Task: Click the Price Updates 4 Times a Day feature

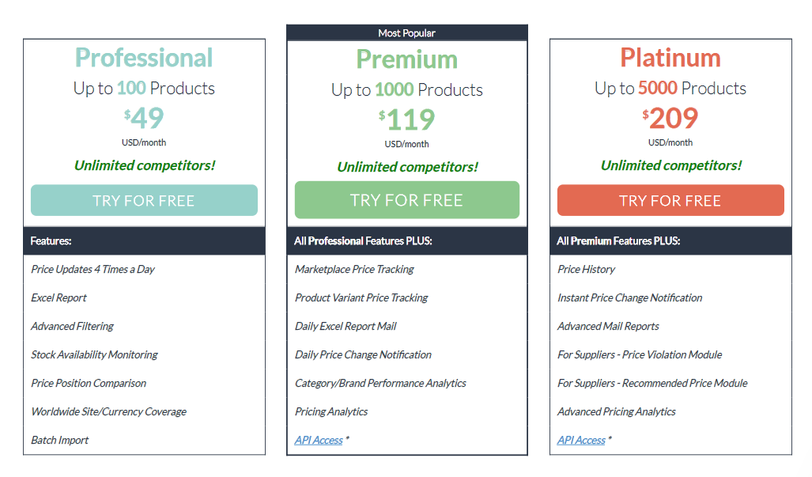Action: tap(93, 269)
